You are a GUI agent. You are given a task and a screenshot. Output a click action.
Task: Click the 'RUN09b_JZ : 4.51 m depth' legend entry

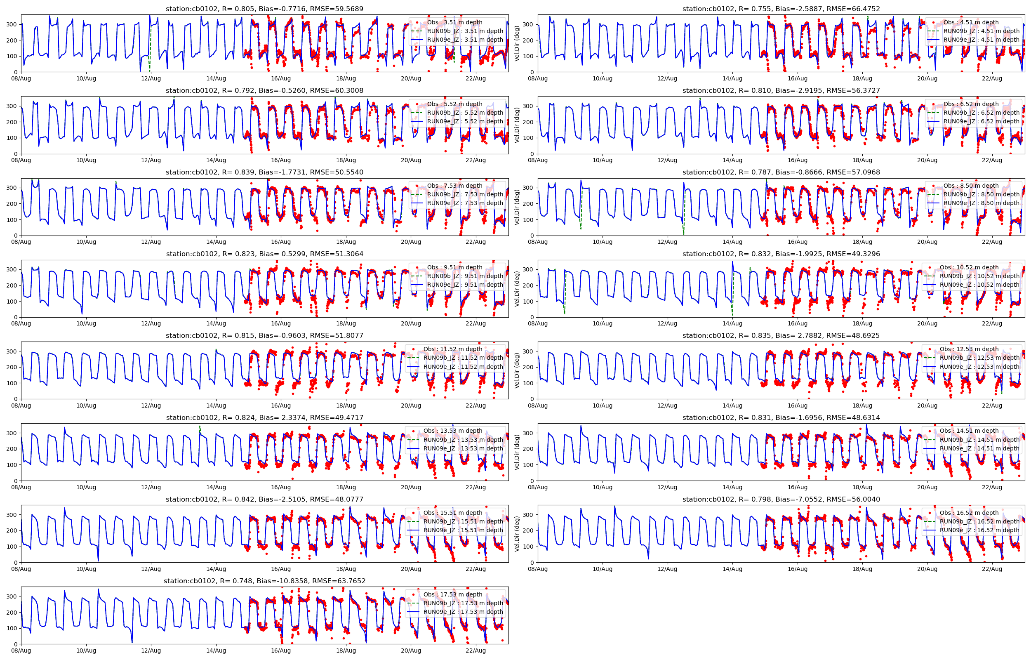click(982, 31)
